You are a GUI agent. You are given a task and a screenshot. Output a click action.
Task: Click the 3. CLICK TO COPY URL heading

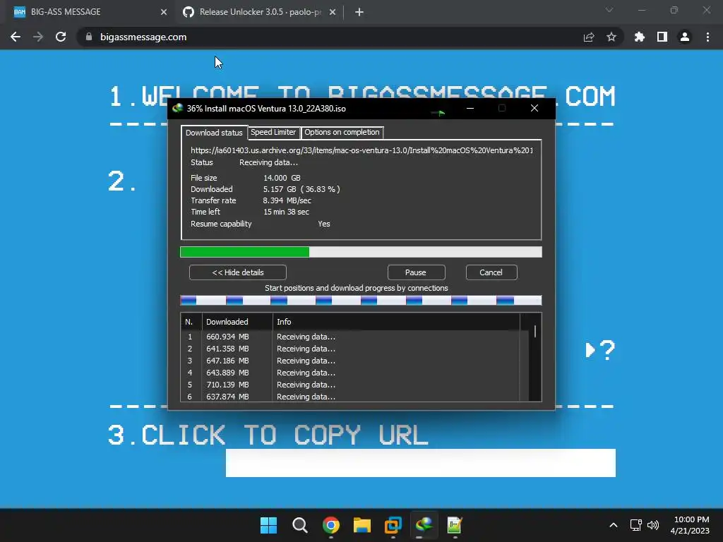(x=268, y=435)
